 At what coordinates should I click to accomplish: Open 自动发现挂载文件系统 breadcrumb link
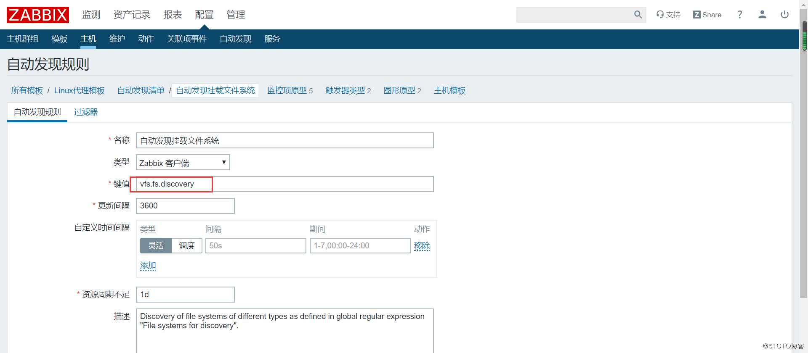tap(215, 91)
